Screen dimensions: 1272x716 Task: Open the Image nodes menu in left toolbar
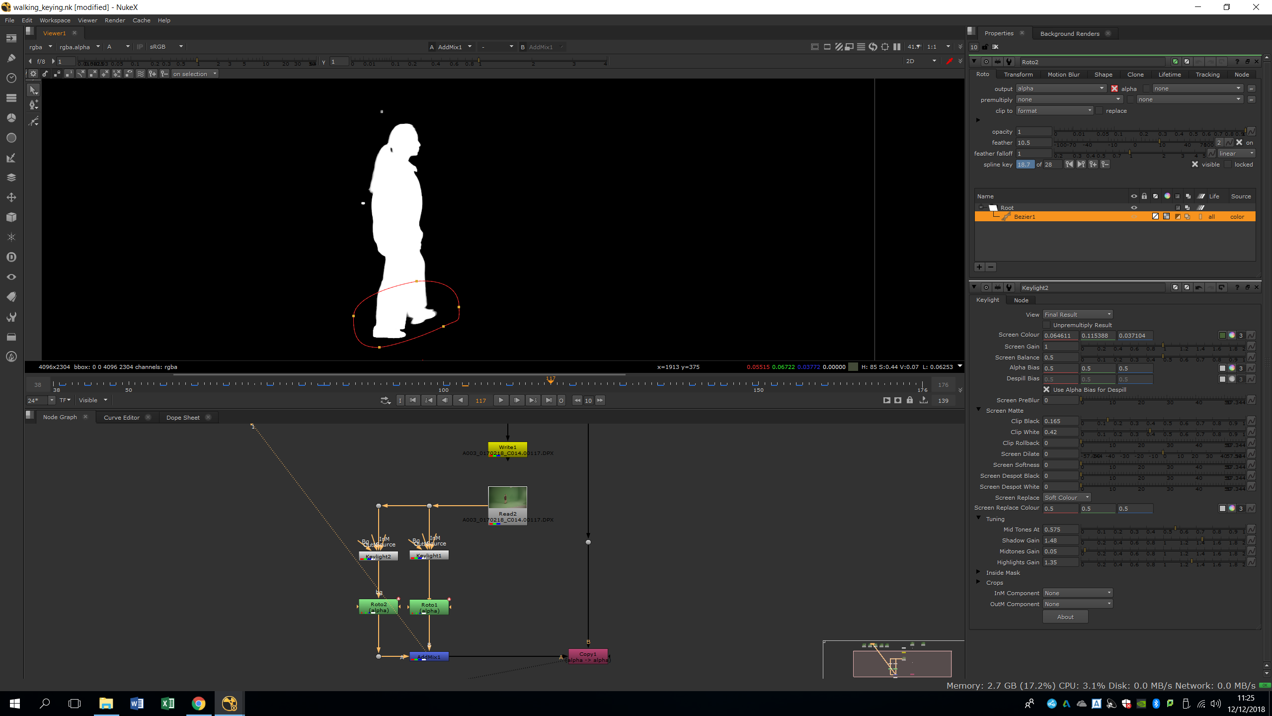(11, 38)
